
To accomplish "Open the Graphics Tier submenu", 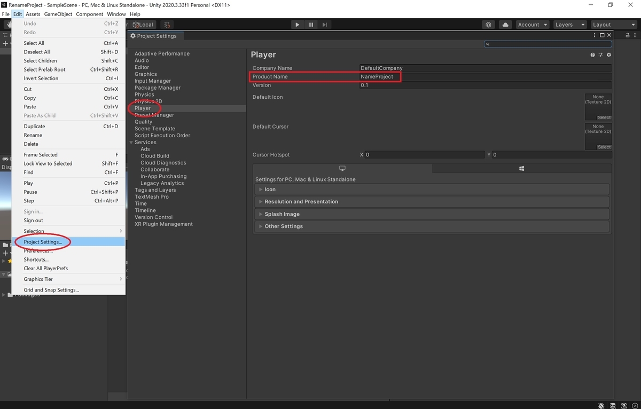I will click(x=68, y=279).
